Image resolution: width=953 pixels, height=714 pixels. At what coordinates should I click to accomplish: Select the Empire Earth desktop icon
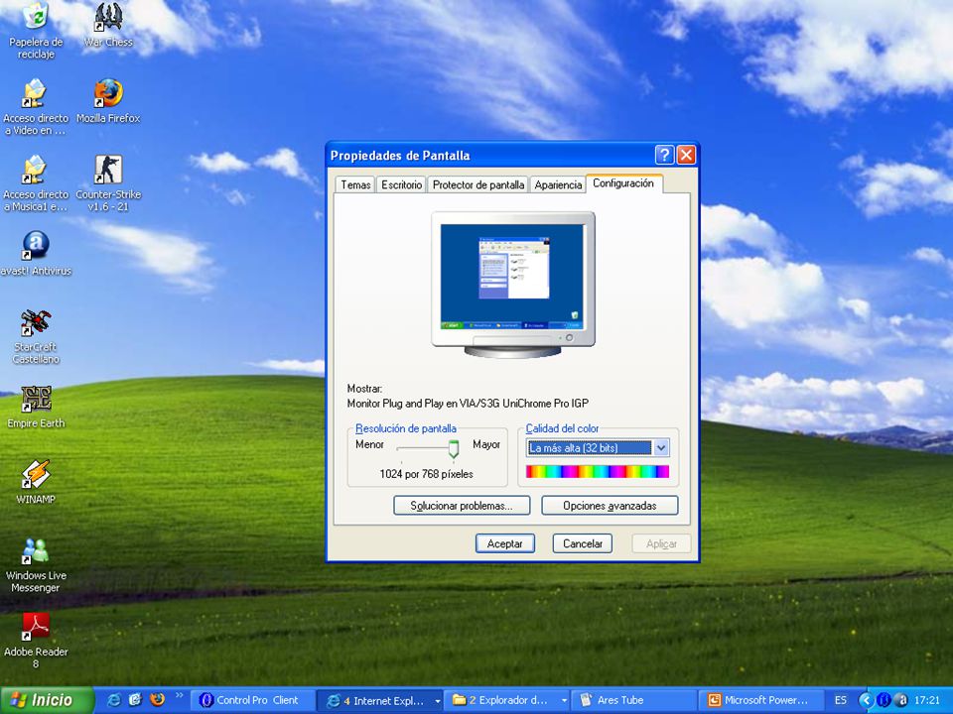(x=36, y=407)
